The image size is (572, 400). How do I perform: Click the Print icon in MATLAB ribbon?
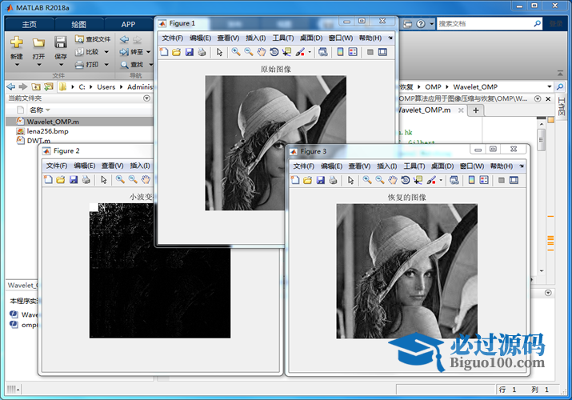79,65
